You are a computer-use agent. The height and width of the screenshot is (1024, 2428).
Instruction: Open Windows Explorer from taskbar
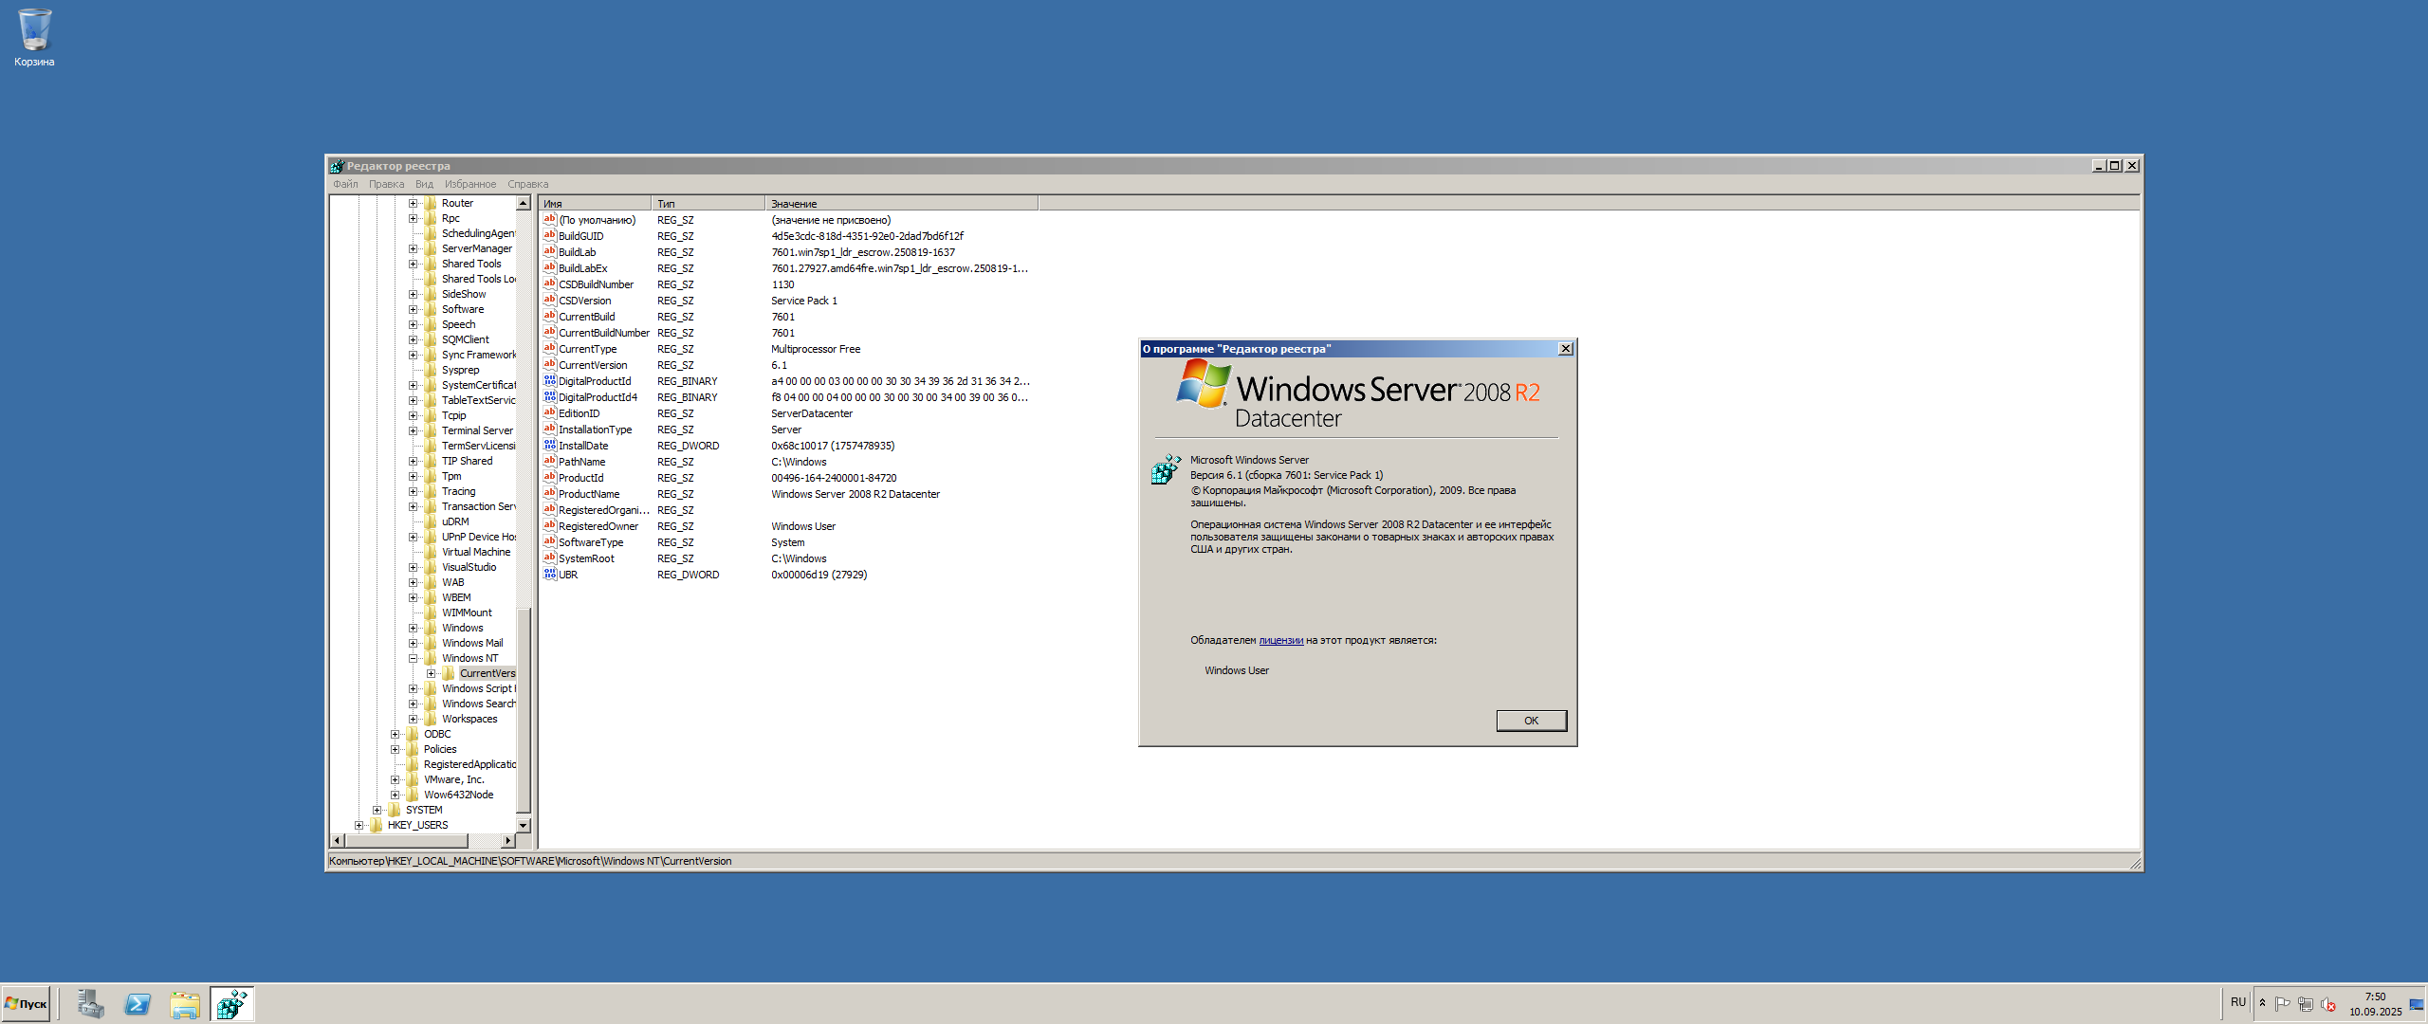(x=185, y=1004)
